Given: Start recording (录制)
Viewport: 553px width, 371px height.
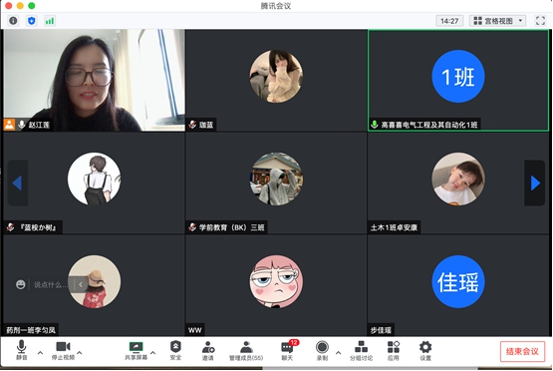Looking at the screenshot, I should pyautogui.click(x=322, y=351).
